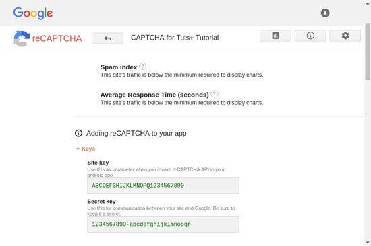Open the info circle icon in toolbar
The width and height of the screenshot is (371, 246).
coord(310,36)
